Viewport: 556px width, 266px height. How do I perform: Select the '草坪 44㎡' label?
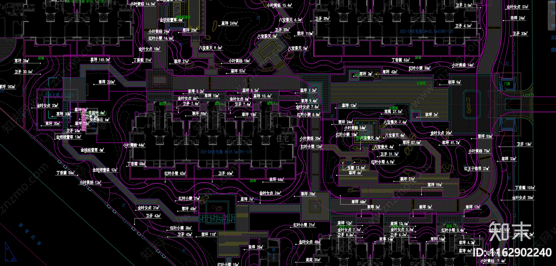coord(277,180)
